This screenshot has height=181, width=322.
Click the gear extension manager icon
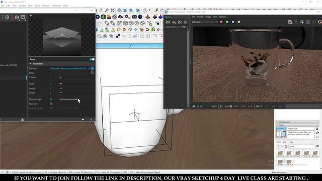[127, 17]
